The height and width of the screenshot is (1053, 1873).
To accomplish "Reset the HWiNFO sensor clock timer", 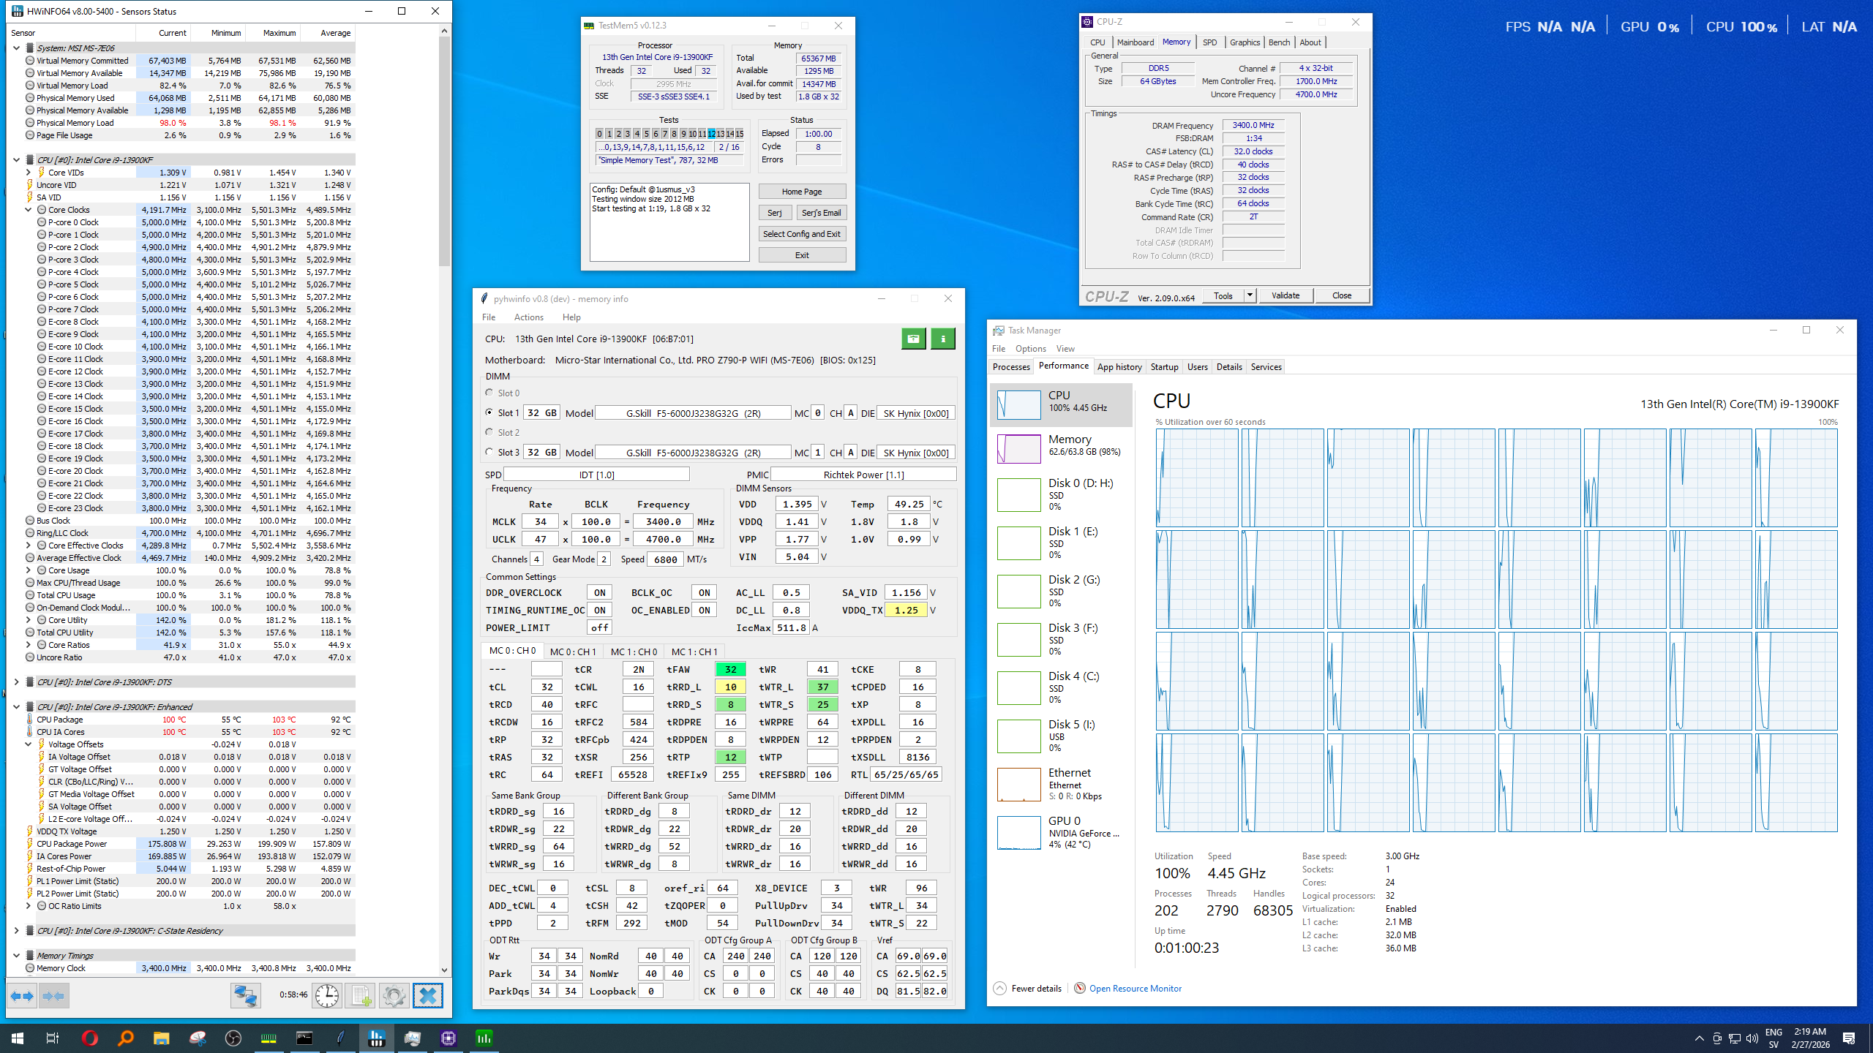I will click(326, 996).
